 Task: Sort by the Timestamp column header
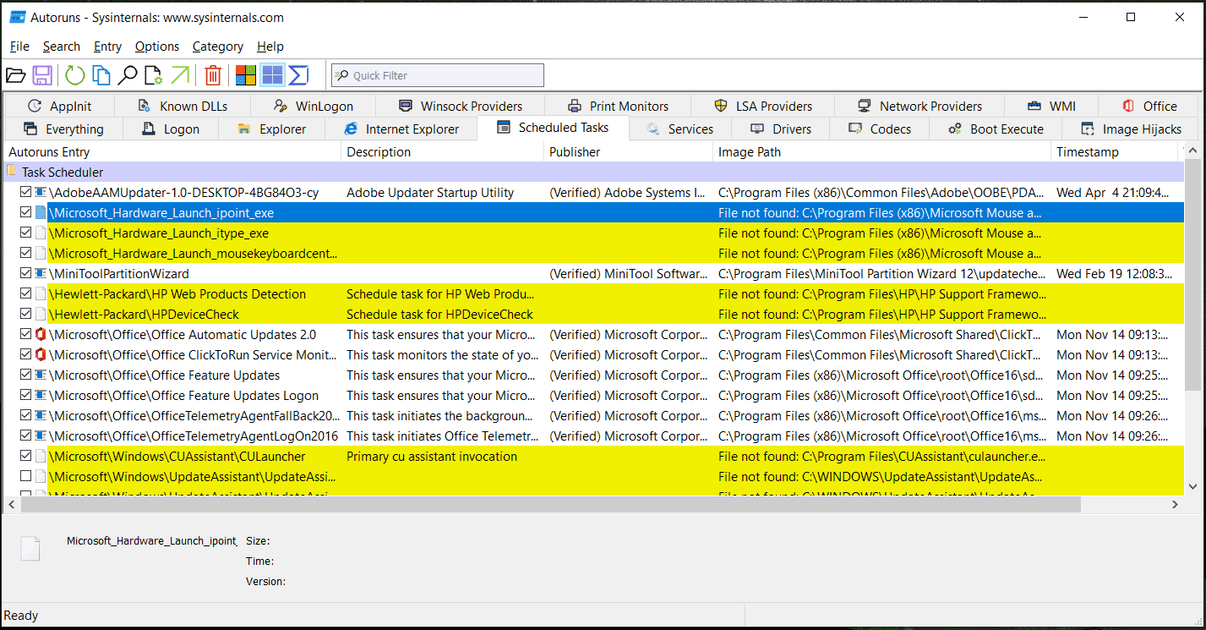(1114, 152)
